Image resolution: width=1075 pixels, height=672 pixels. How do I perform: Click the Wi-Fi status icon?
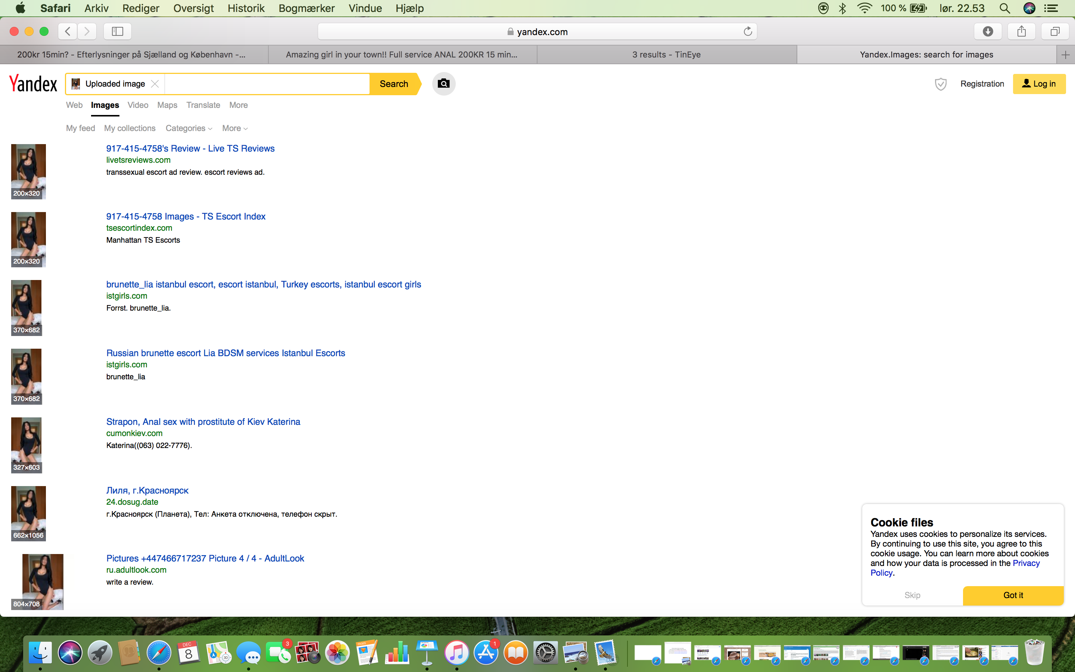(864, 8)
